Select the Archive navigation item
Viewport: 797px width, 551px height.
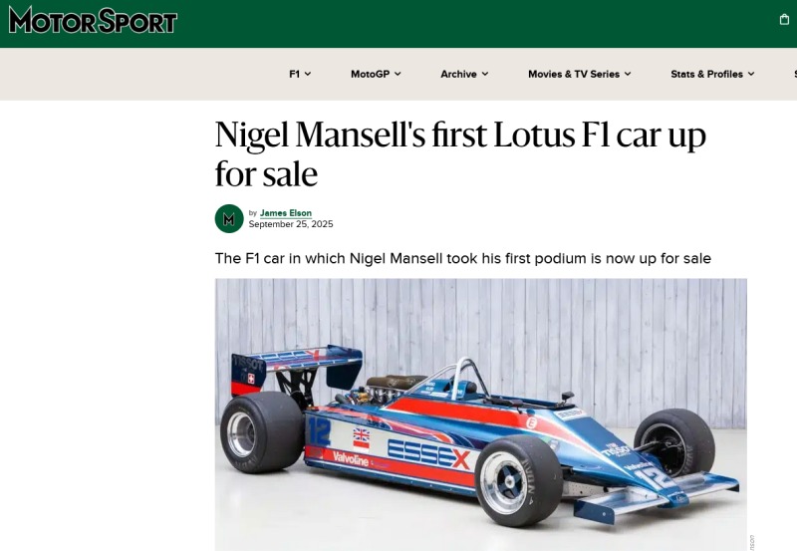tap(458, 74)
